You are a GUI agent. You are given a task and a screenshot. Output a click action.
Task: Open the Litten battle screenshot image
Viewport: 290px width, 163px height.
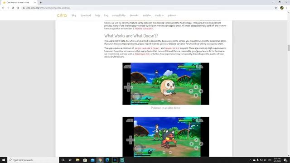pos(166,137)
